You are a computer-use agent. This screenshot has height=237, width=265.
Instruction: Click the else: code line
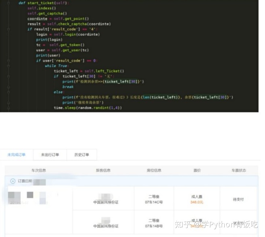pos(59,92)
